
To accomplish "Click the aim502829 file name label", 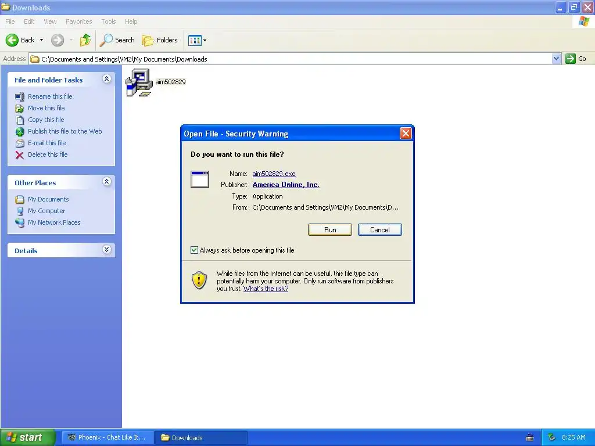I will pos(170,82).
